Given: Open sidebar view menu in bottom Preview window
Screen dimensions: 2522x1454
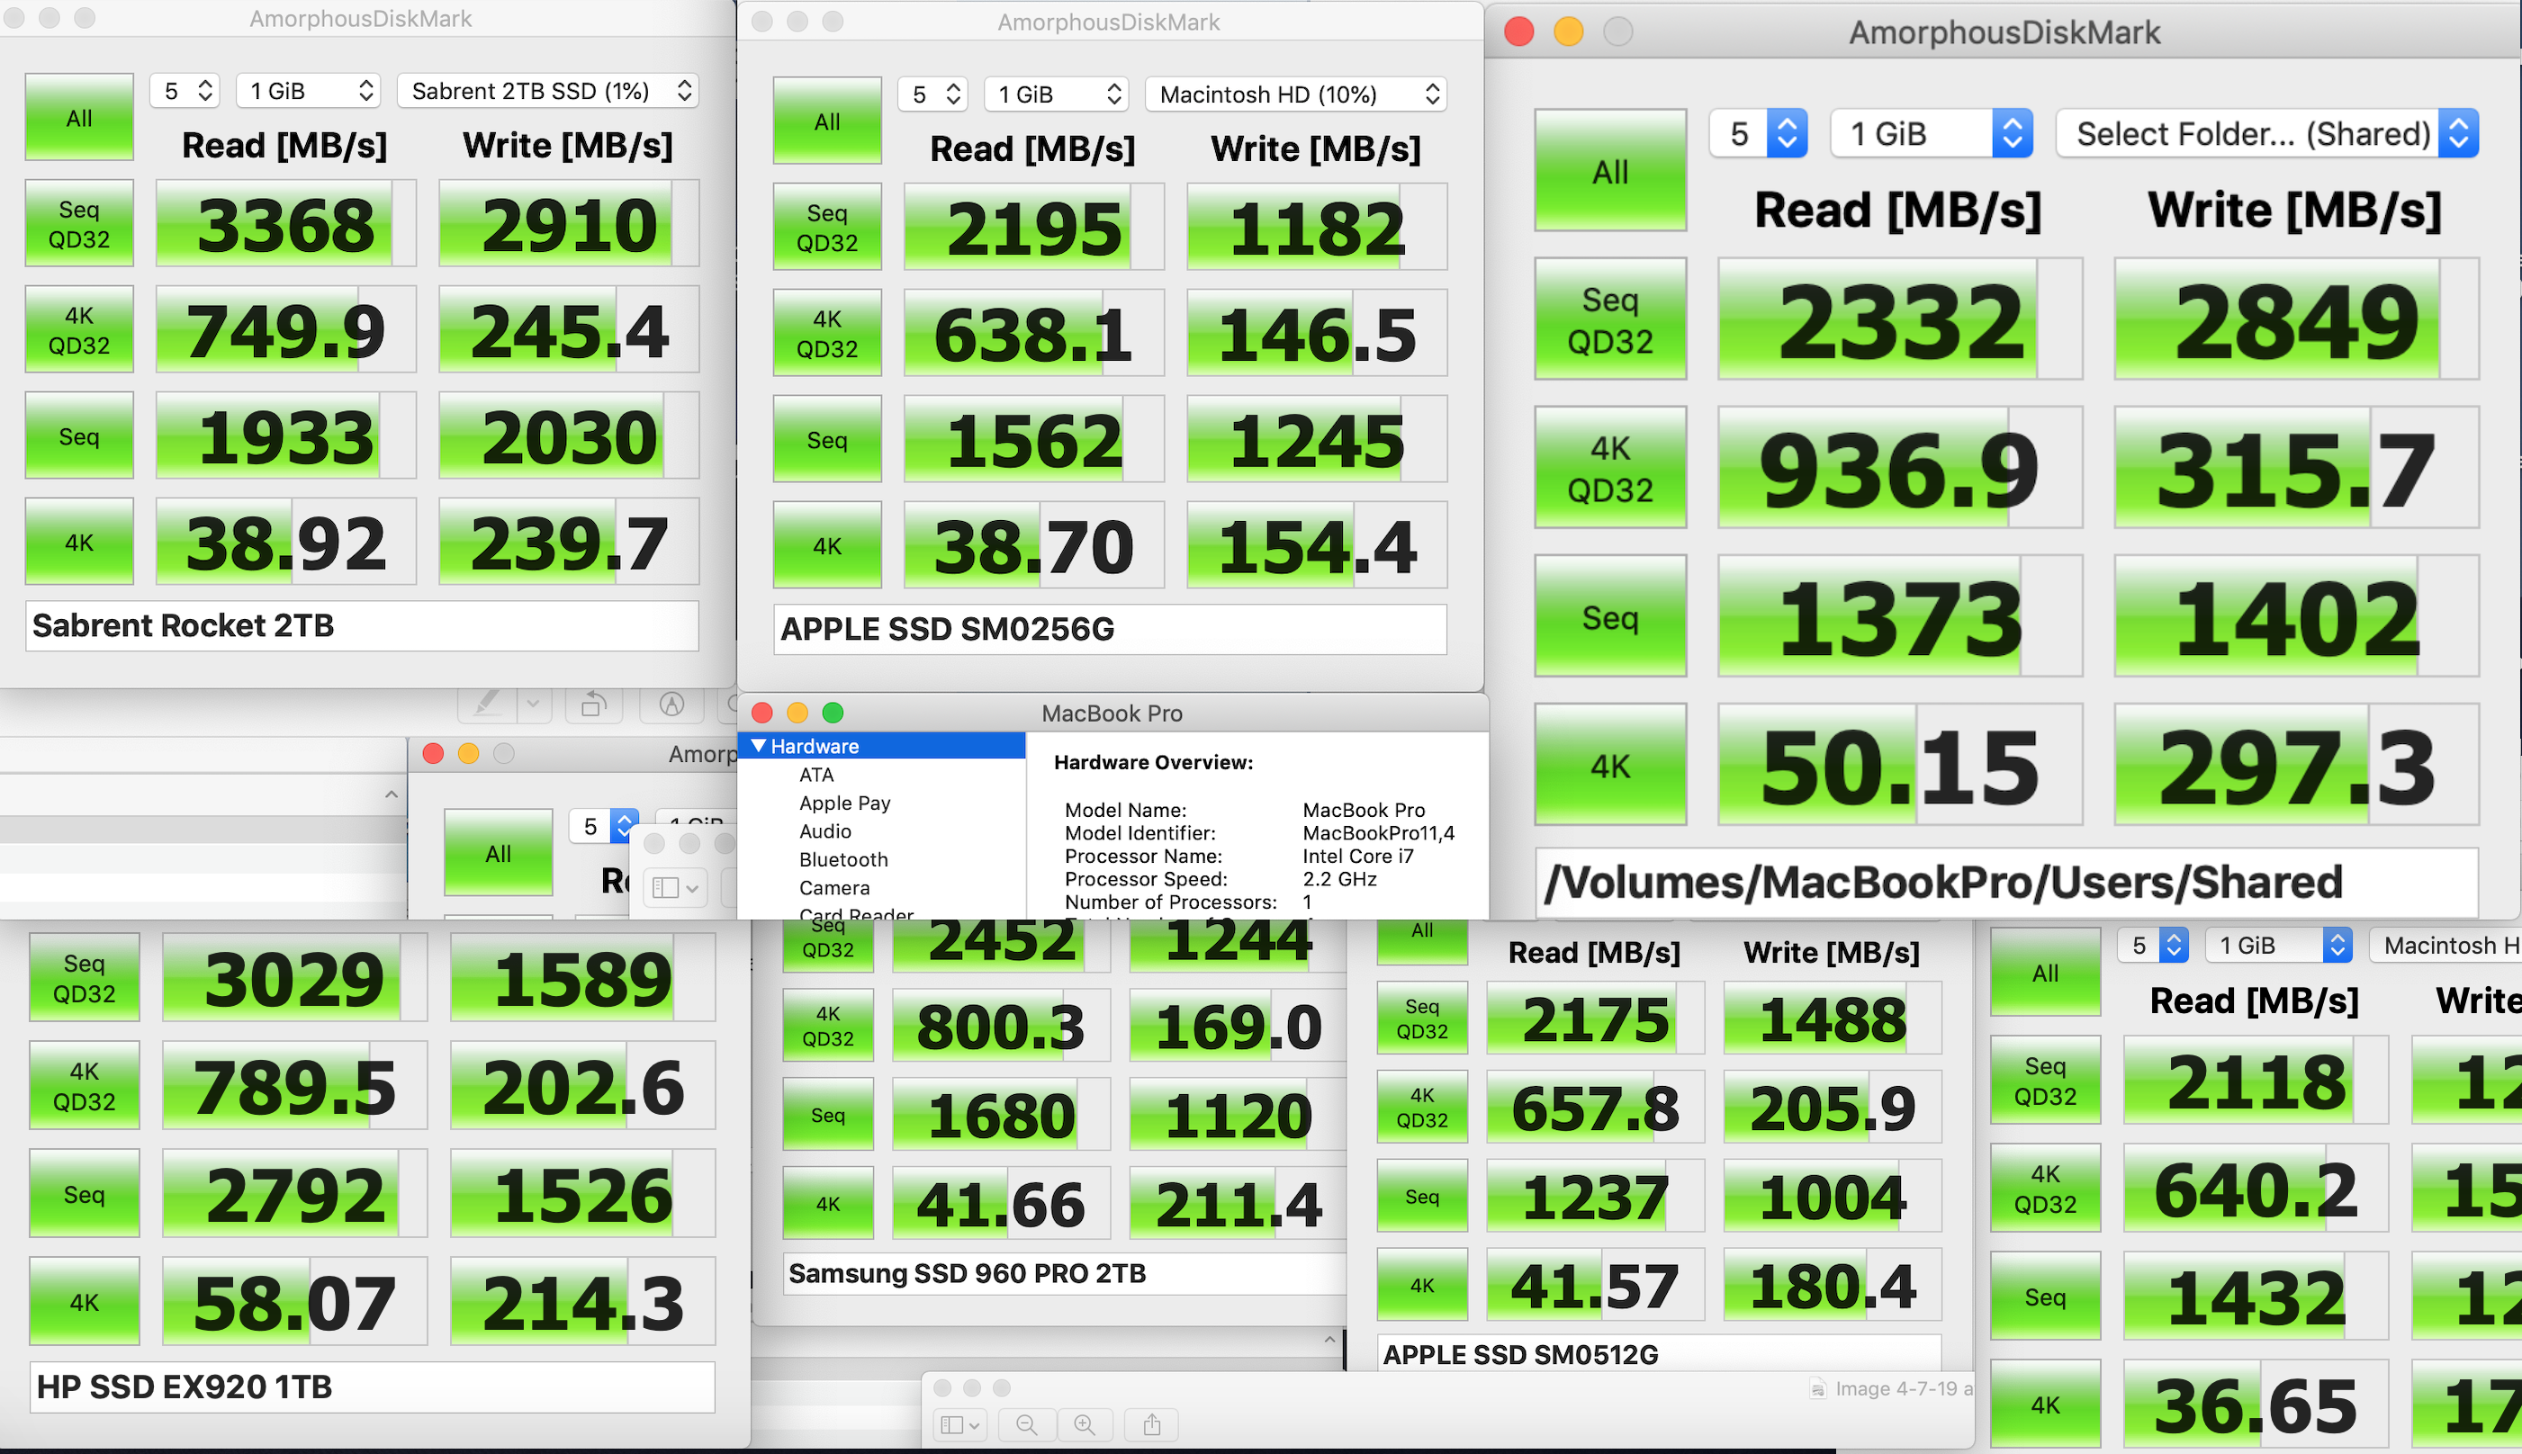Looking at the screenshot, I should click(961, 1425).
